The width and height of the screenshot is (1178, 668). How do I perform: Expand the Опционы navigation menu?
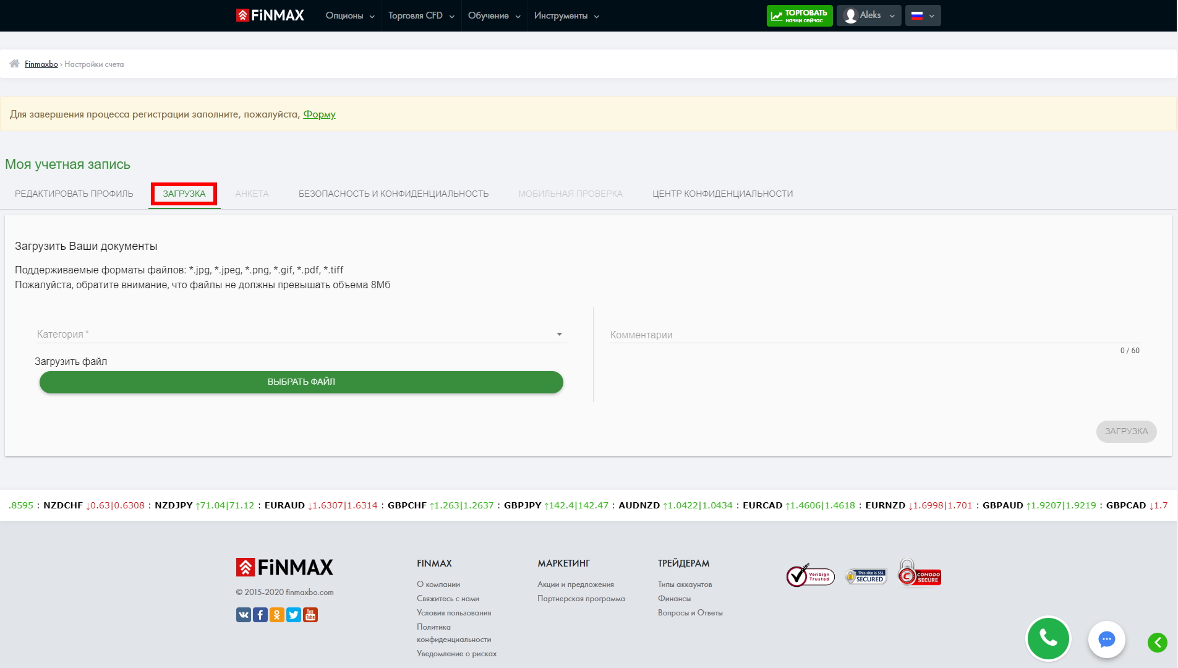point(350,15)
